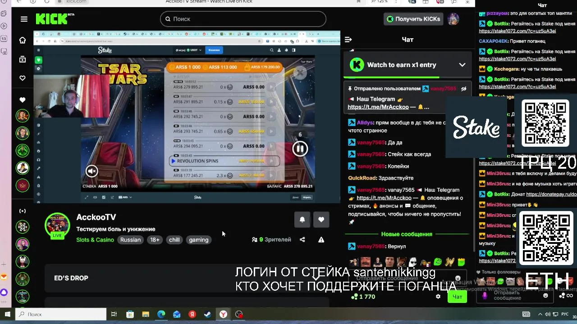Click the 1 770 points balance
This screenshot has width=577, height=324.
[x=363, y=297]
